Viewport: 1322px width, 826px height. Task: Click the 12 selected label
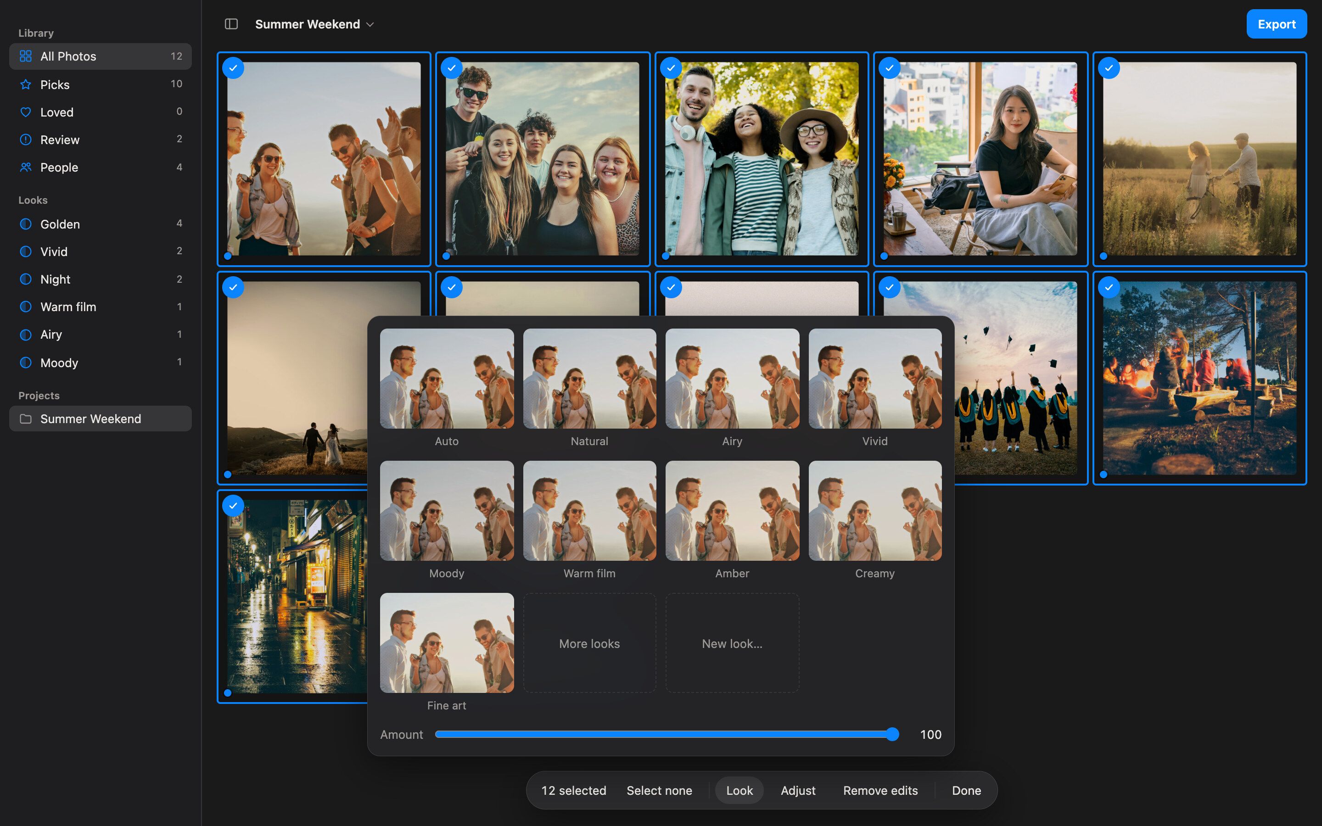(x=574, y=791)
